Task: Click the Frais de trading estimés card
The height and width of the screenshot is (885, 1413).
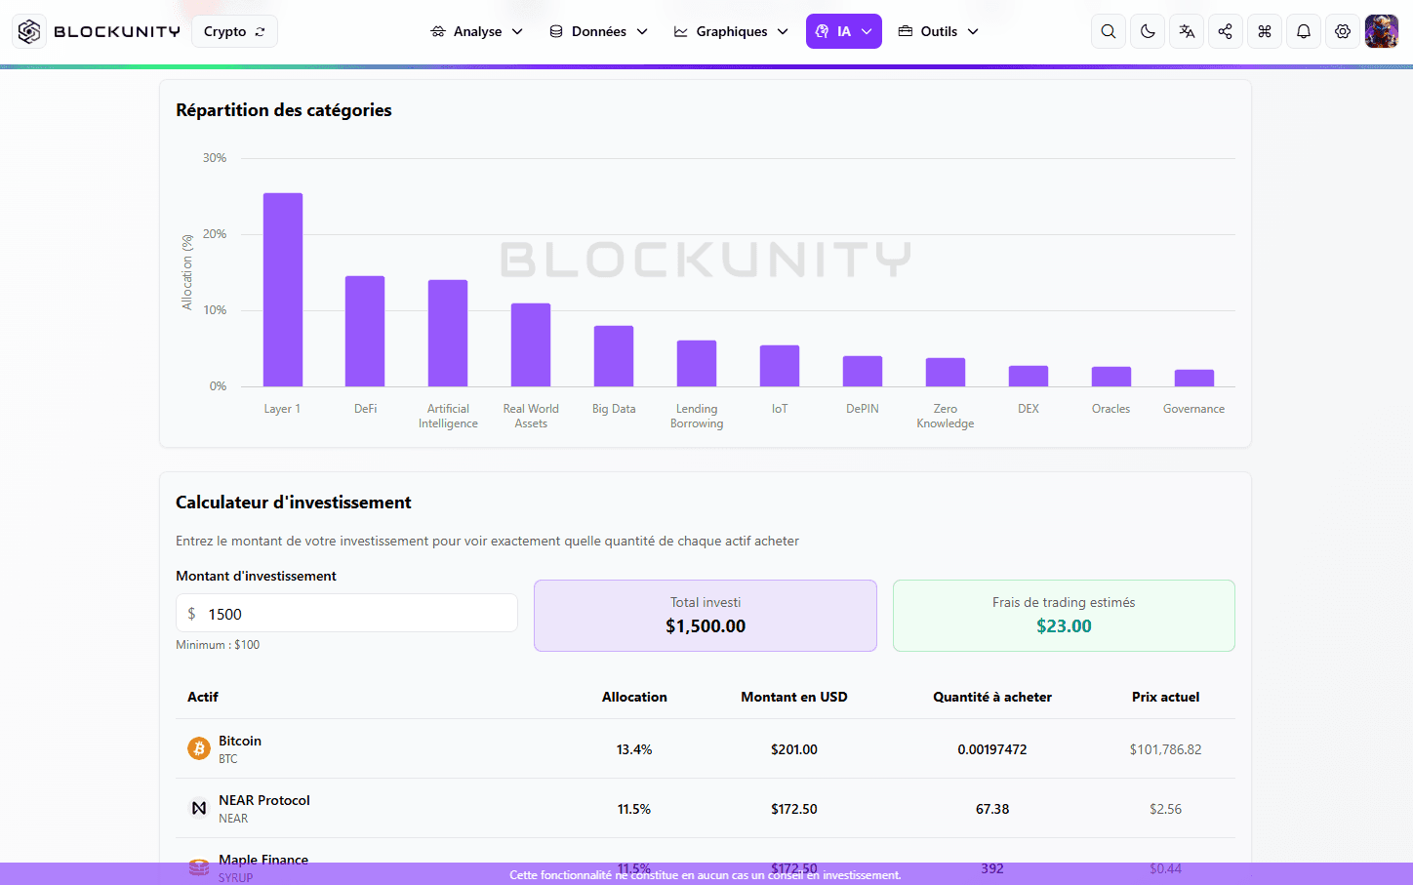Action: (x=1064, y=616)
